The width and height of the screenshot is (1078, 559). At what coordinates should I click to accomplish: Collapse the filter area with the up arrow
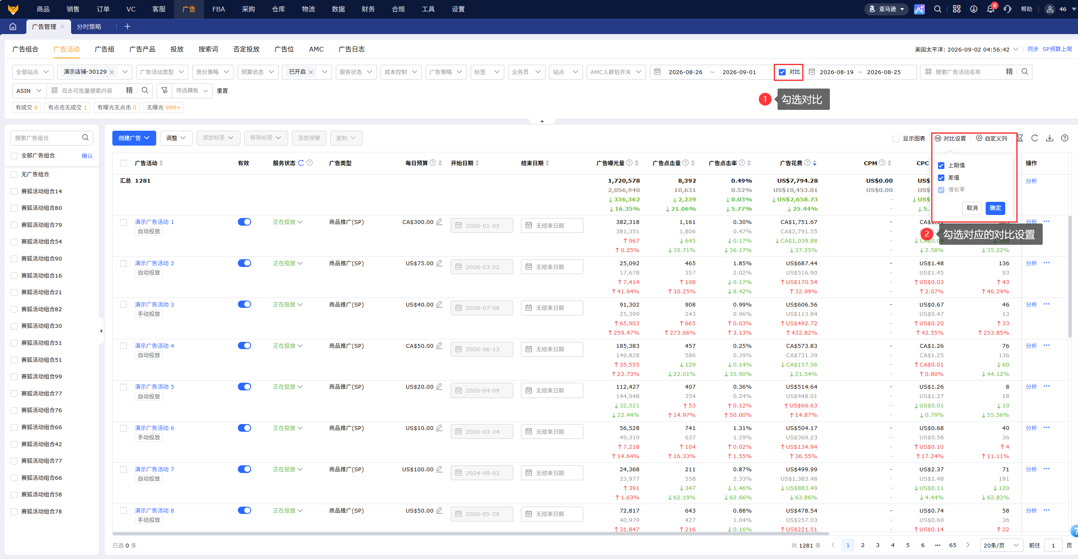pos(542,121)
